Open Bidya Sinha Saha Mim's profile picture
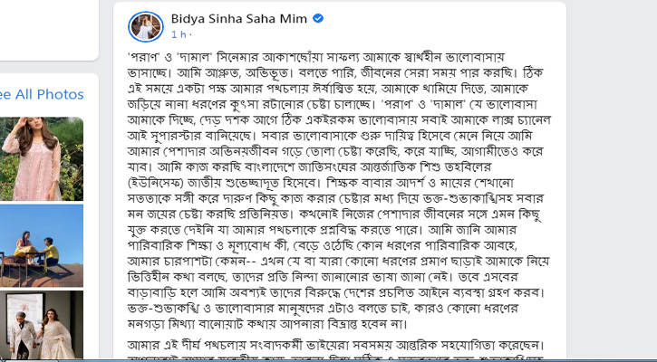The height and width of the screenshot is (362, 657). point(146,25)
